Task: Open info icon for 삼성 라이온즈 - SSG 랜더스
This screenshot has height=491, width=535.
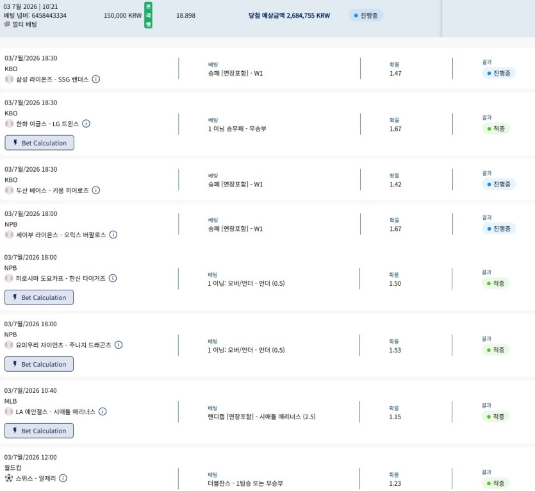Action: (96, 79)
